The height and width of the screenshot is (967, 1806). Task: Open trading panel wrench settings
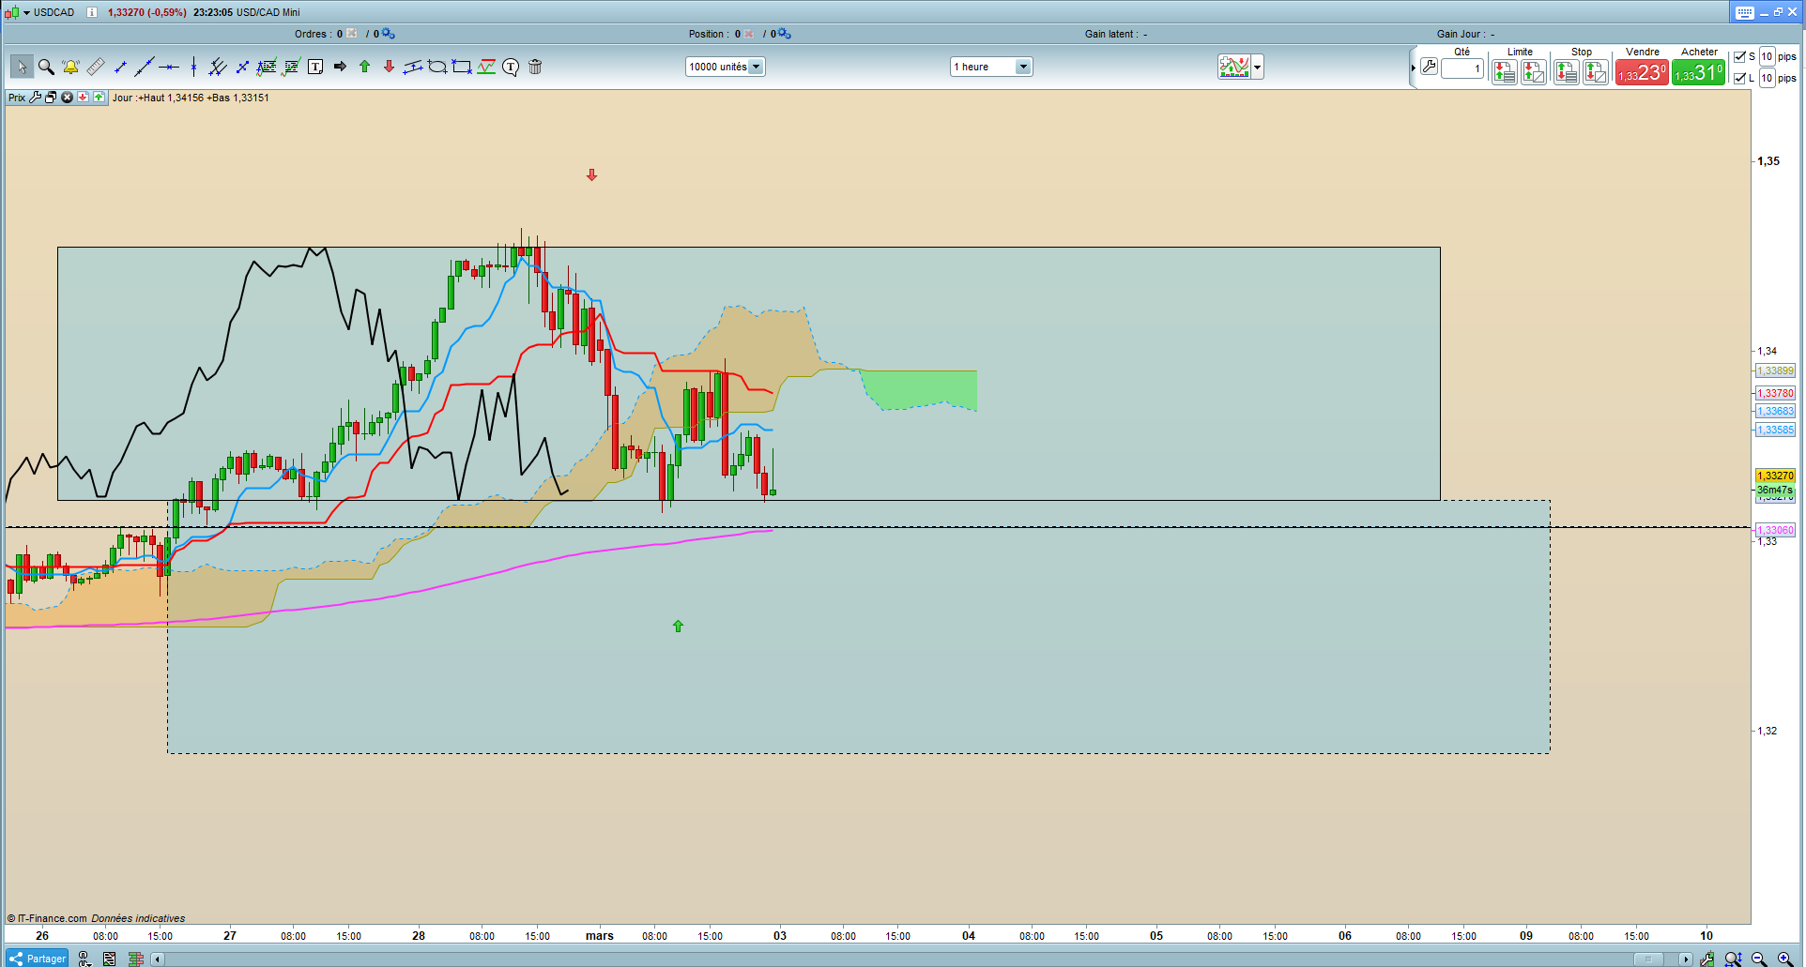[x=1429, y=67]
